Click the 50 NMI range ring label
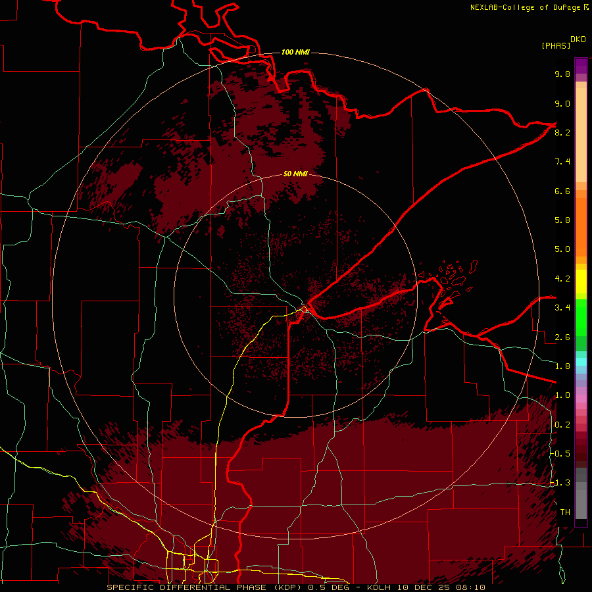Image resolution: width=592 pixels, height=592 pixels. pyautogui.click(x=295, y=174)
